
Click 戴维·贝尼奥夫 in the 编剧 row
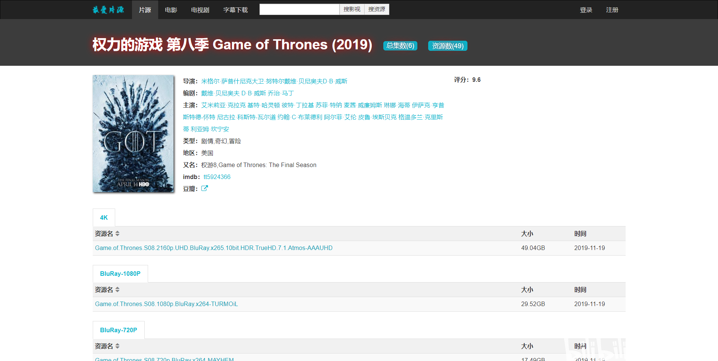tap(220, 93)
